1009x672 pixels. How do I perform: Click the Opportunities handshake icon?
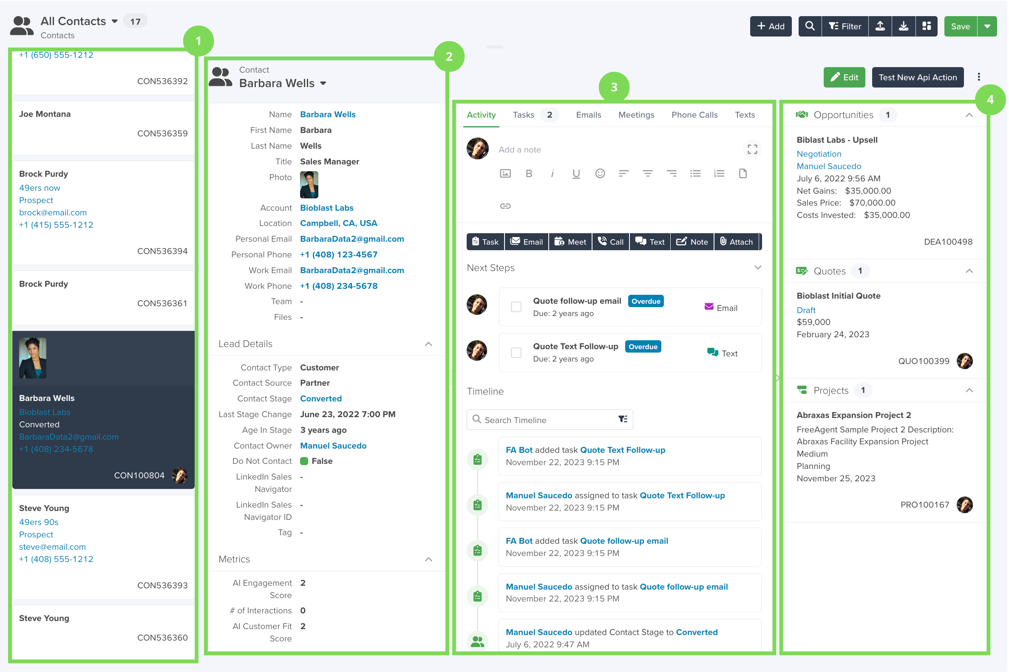(x=802, y=115)
